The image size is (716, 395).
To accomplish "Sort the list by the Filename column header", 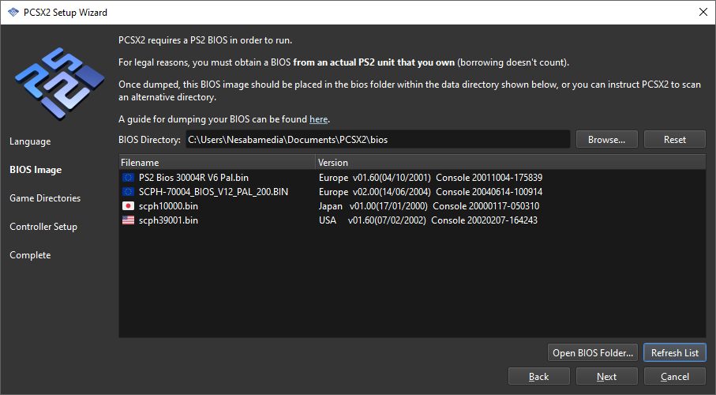I will pyautogui.click(x=216, y=163).
